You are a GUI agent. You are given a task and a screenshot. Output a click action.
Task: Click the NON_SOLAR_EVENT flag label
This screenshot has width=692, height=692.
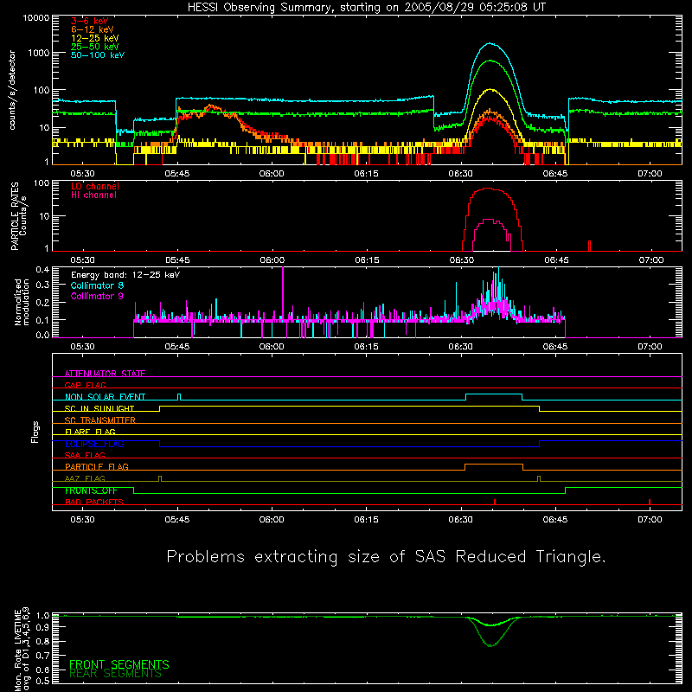tap(105, 397)
